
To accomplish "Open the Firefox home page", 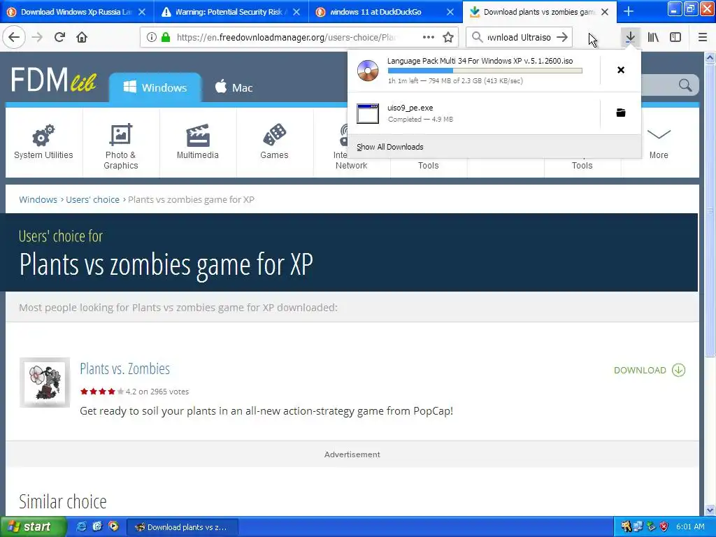I will [82, 37].
